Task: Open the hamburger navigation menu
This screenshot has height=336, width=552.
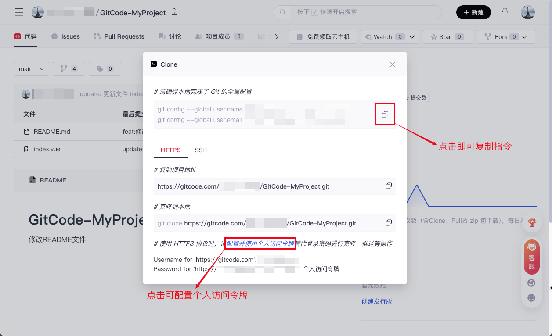Action: coord(19,12)
